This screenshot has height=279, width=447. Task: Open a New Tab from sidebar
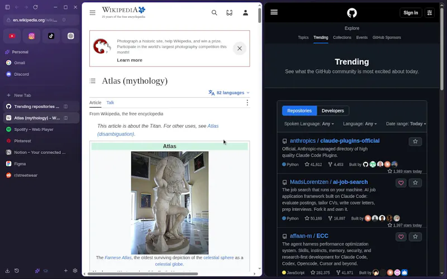(41, 95)
